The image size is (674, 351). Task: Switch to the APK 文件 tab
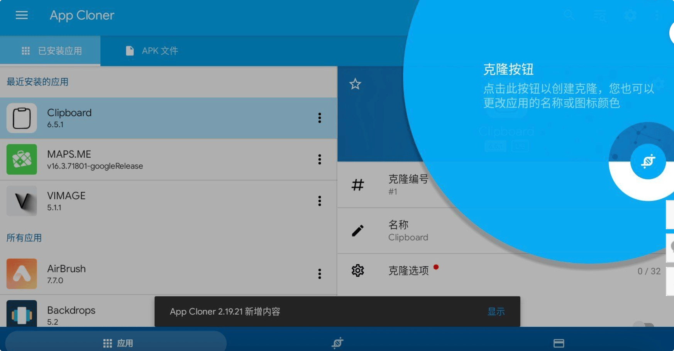152,51
